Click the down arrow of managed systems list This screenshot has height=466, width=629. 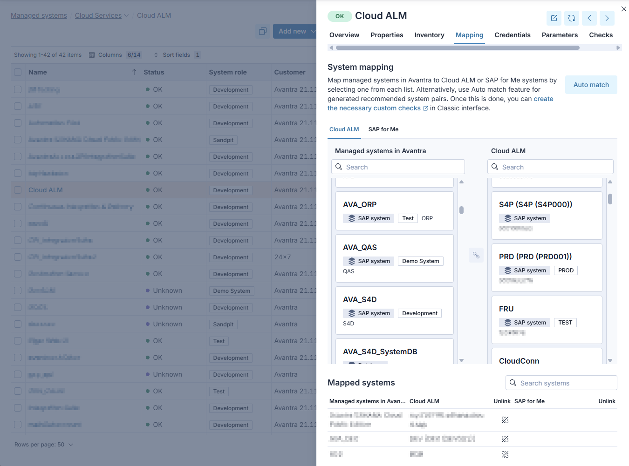(461, 360)
